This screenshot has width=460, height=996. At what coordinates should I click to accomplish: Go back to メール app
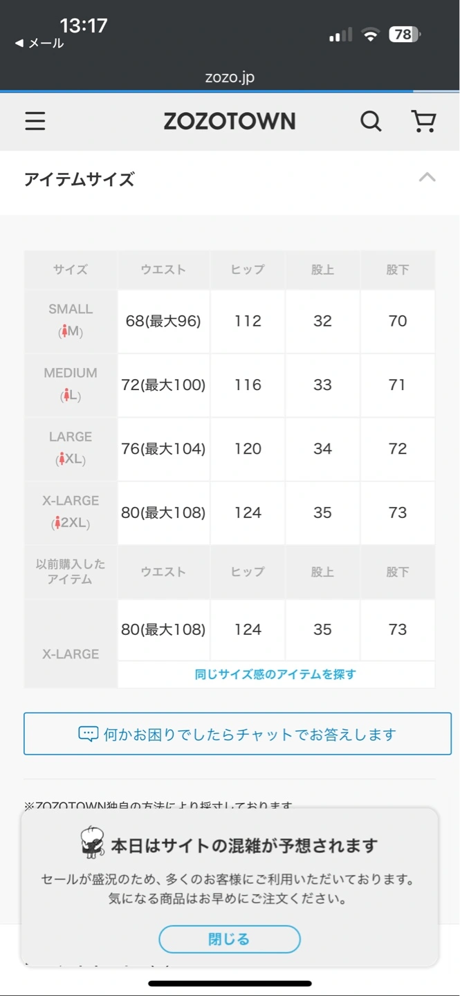click(x=39, y=44)
